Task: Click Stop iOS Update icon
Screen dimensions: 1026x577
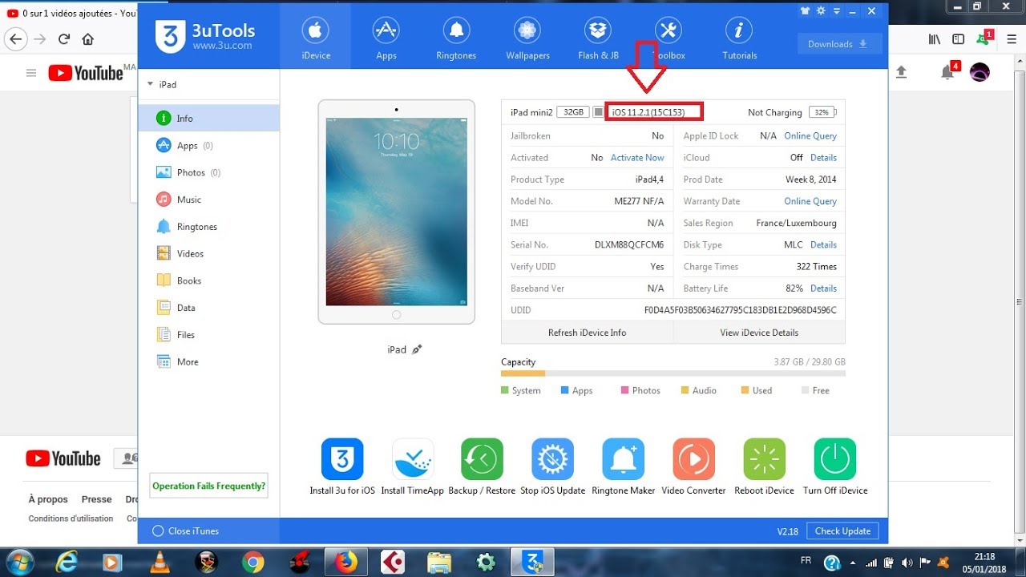Action: 552,459
